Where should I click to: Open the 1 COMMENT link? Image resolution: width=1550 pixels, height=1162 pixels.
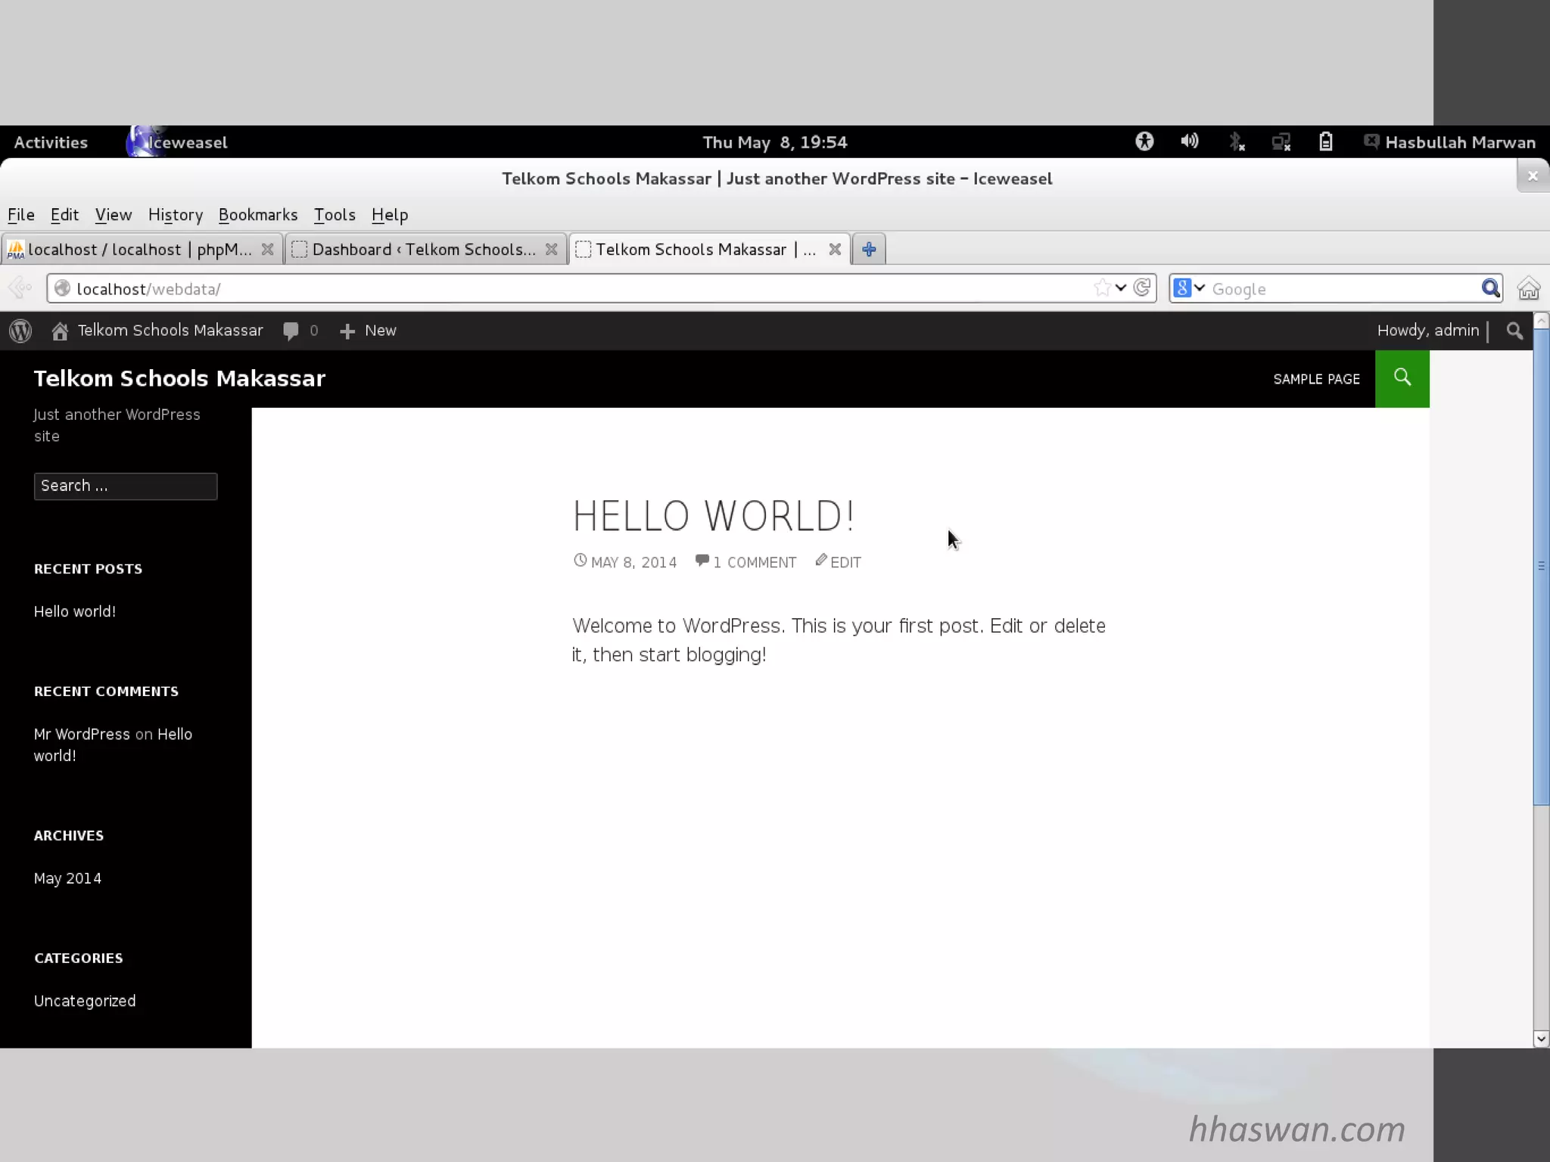[755, 562]
